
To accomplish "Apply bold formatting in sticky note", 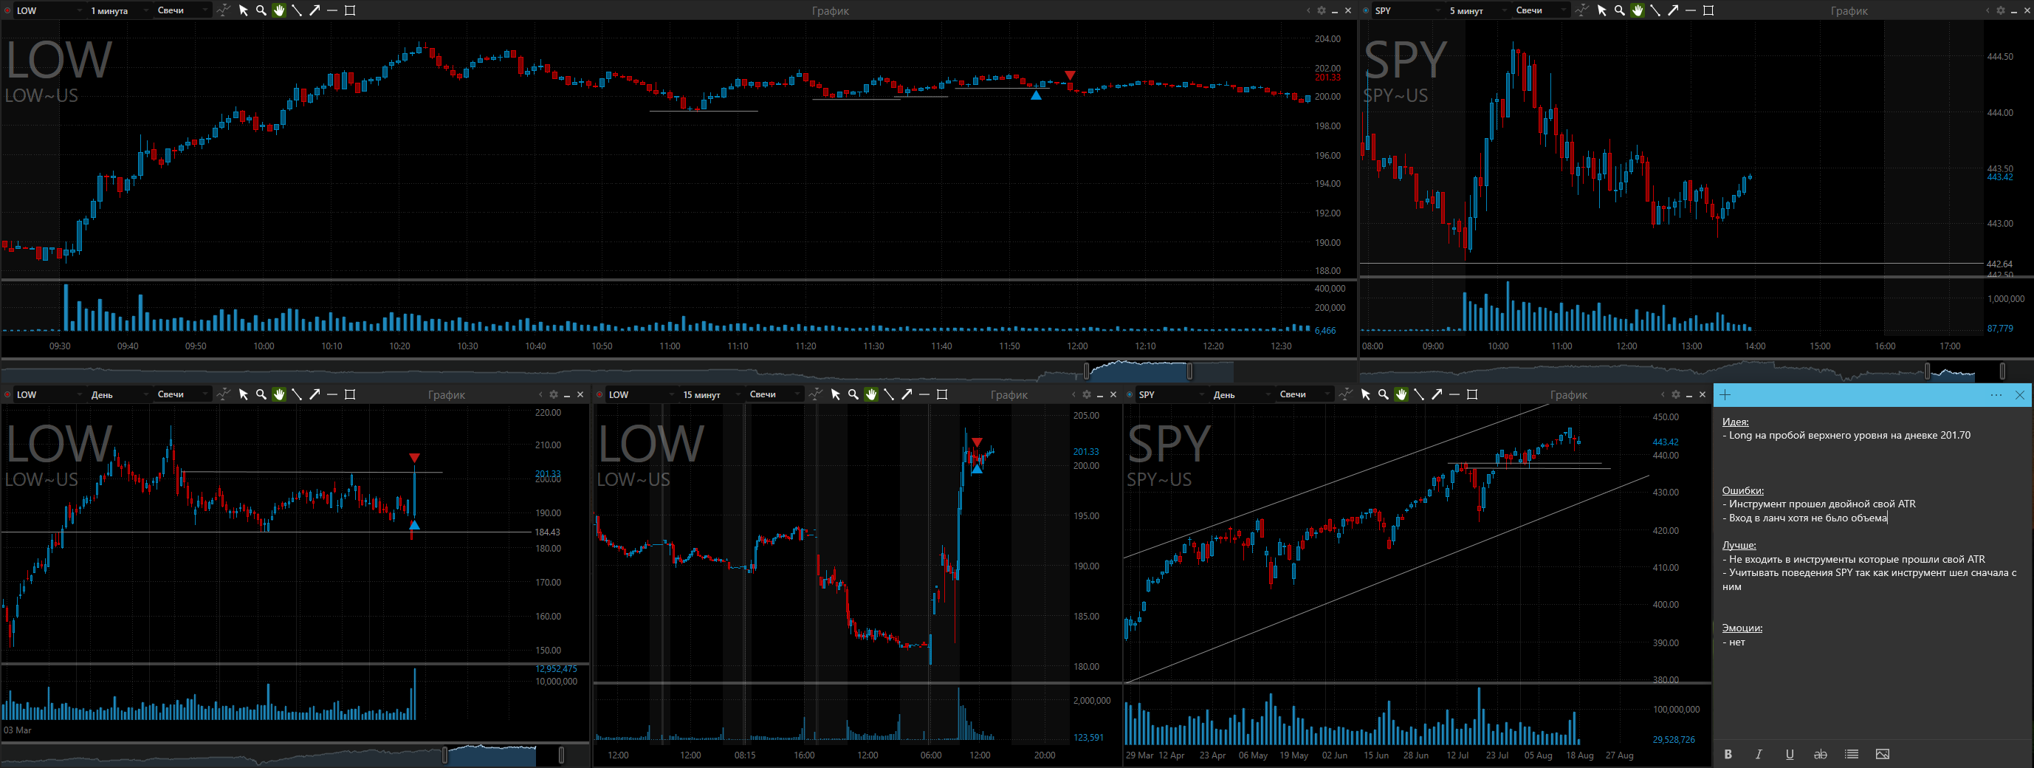I will click(x=1728, y=754).
